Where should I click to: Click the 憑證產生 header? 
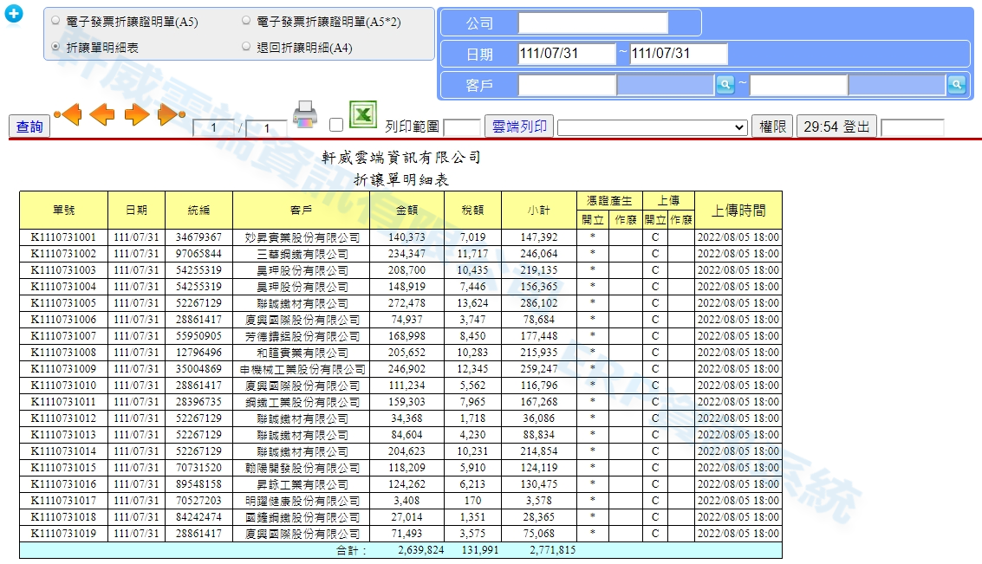pos(609,200)
